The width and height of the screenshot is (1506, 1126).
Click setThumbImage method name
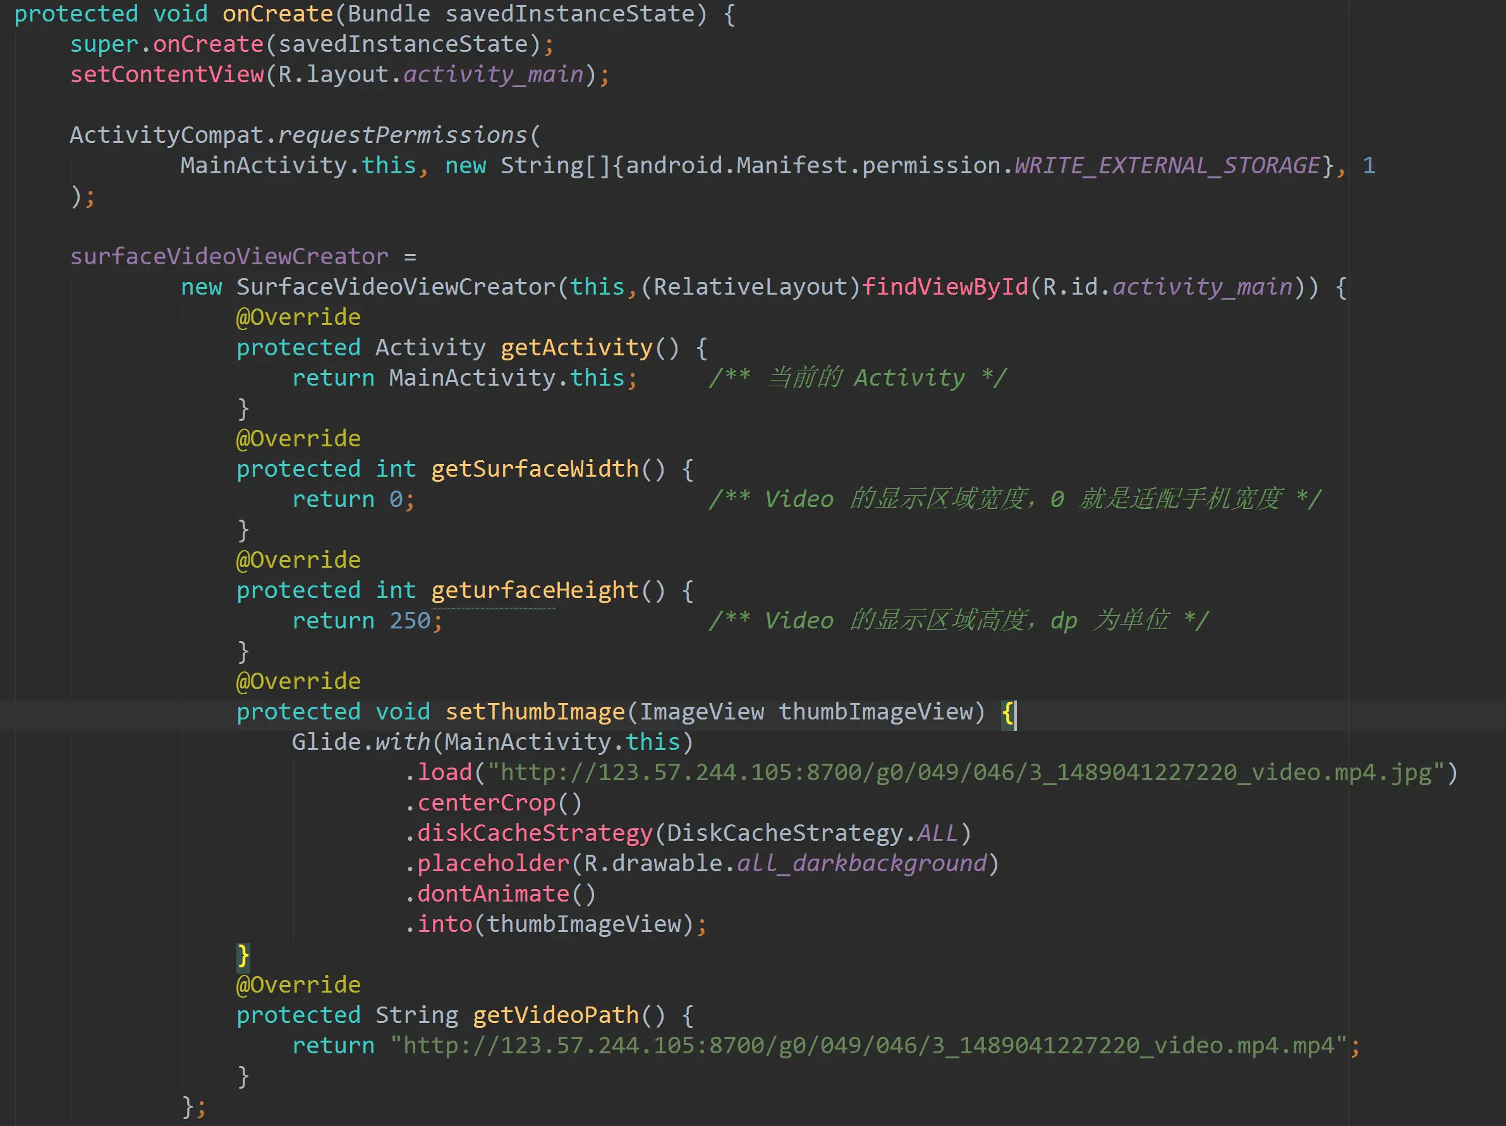535,711
